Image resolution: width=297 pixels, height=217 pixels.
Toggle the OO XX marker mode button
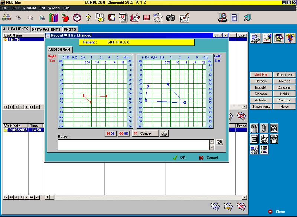pos(124,134)
